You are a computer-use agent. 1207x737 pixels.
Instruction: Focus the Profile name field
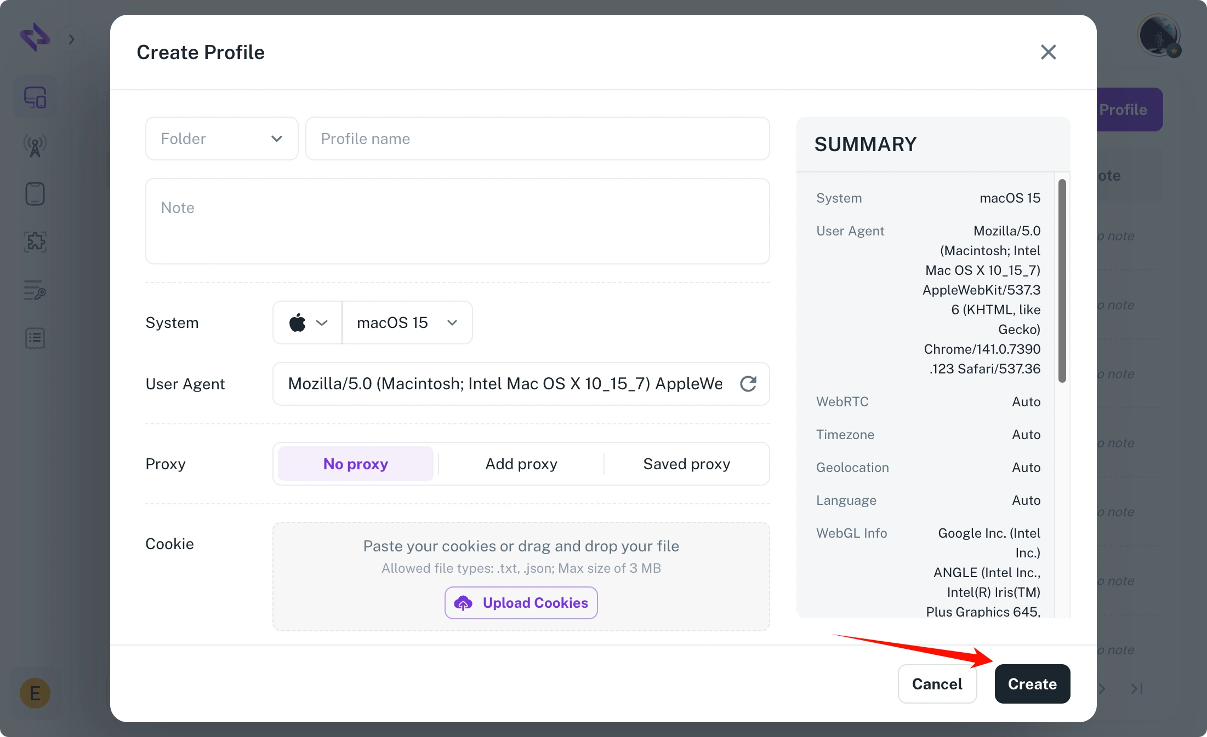click(x=537, y=139)
